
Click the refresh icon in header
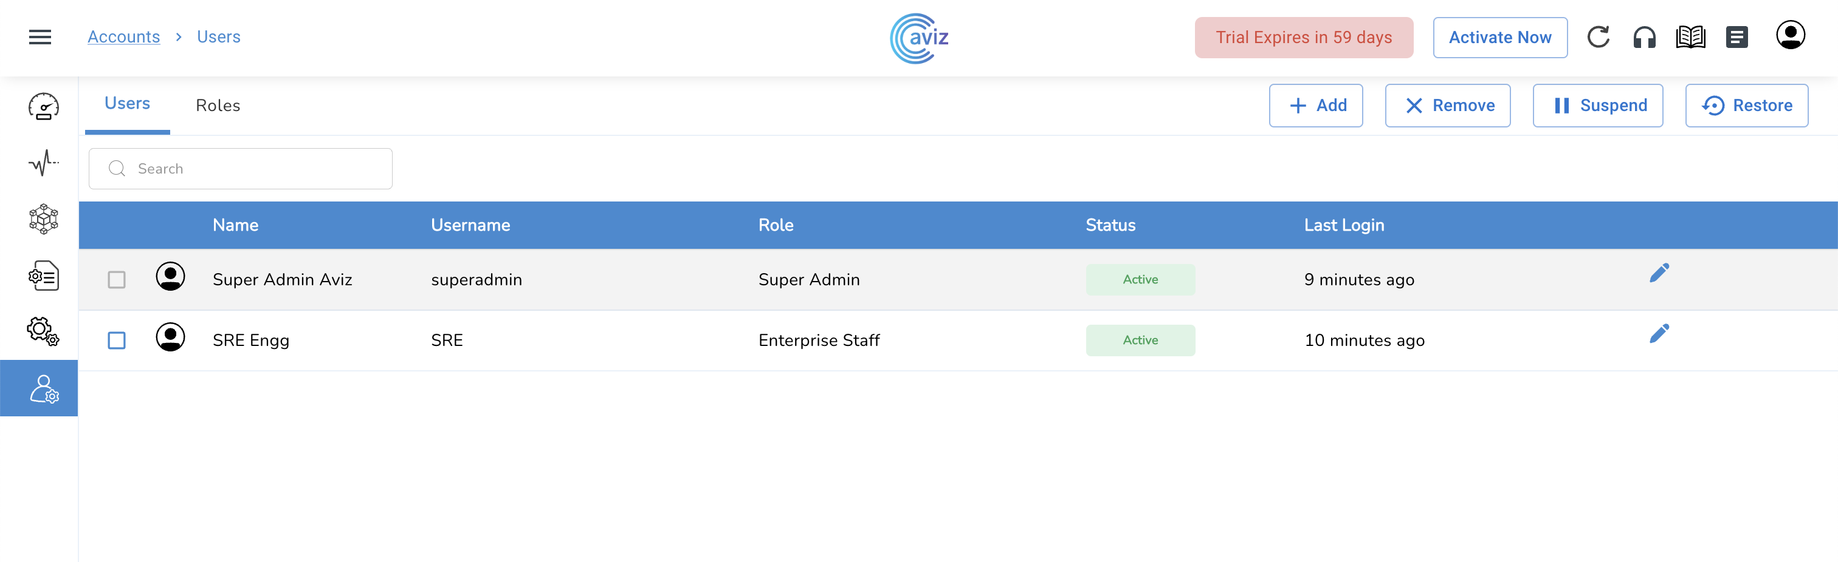1597,37
